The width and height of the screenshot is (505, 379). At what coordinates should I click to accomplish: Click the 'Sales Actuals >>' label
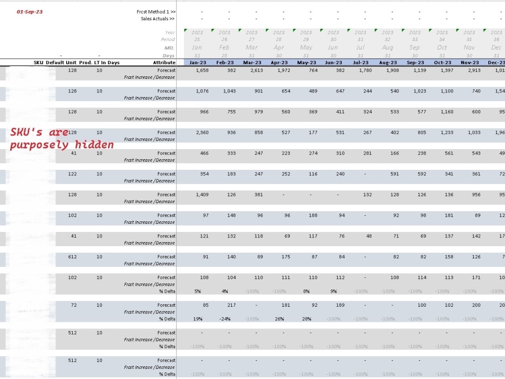[x=158, y=19]
